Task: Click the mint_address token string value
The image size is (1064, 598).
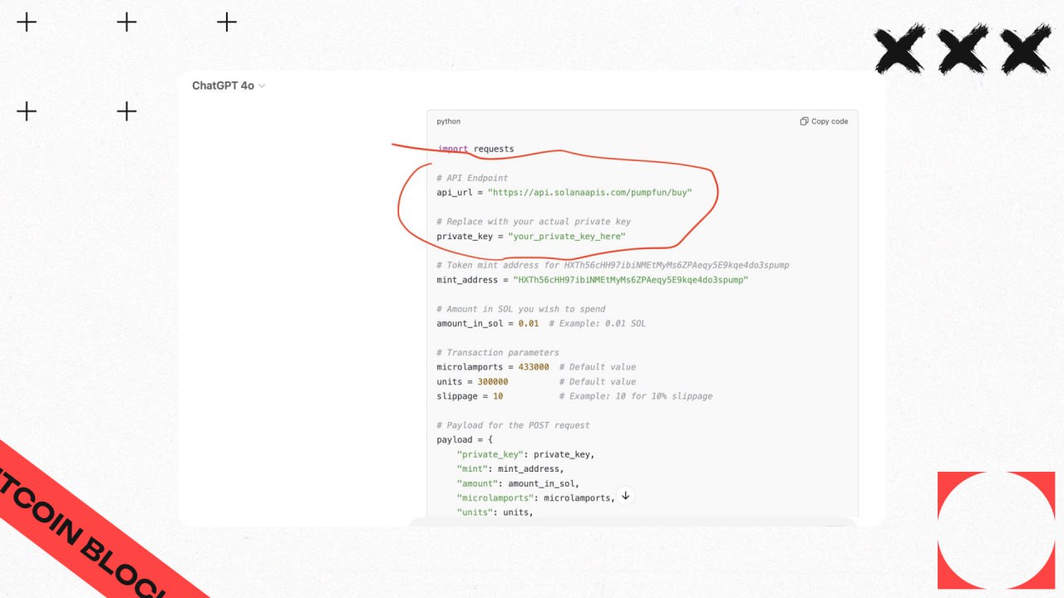Action: coord(630,280)
